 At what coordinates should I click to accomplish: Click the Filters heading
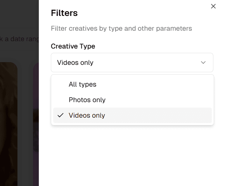(x=64, y=13)
